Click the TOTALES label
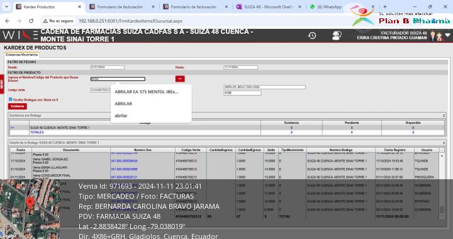Image resolution: width=453 pixels, height=239 pixels. pyautogui.click(x=36, y=132)
